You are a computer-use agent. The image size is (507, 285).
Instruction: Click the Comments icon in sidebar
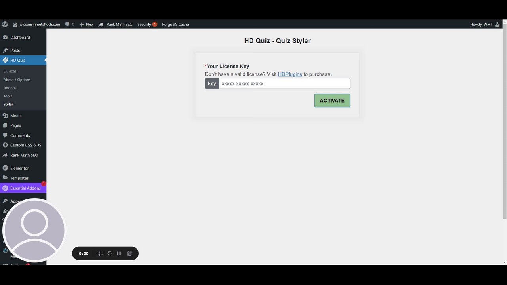click(x=5, y=135)
